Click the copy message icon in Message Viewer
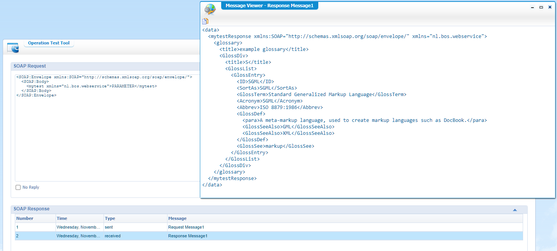 (205, 21)
